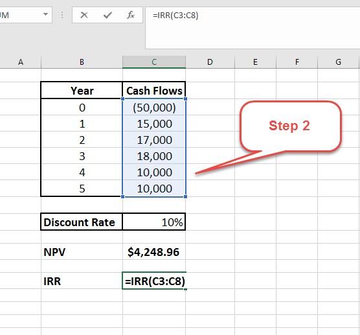This screenshot has height=335, width=360.
Task: Click the NPV value $4,248.96 cell
Action: (x=154, y=252)
